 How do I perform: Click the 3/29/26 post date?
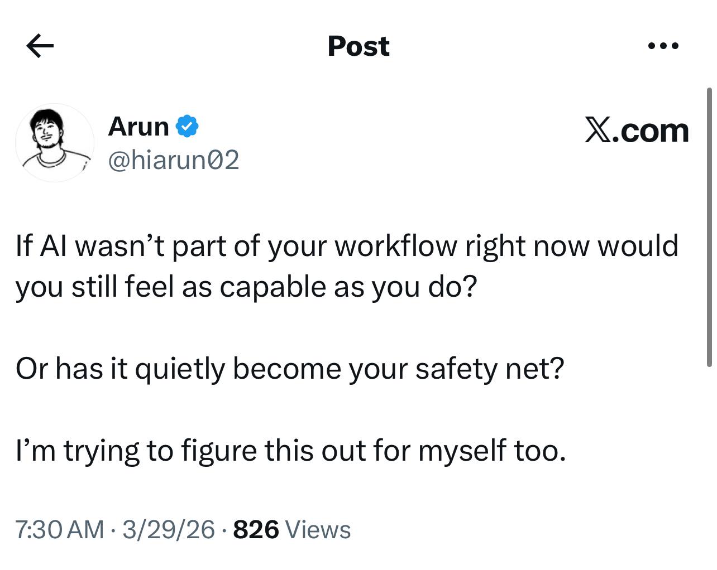pos(169,529)
